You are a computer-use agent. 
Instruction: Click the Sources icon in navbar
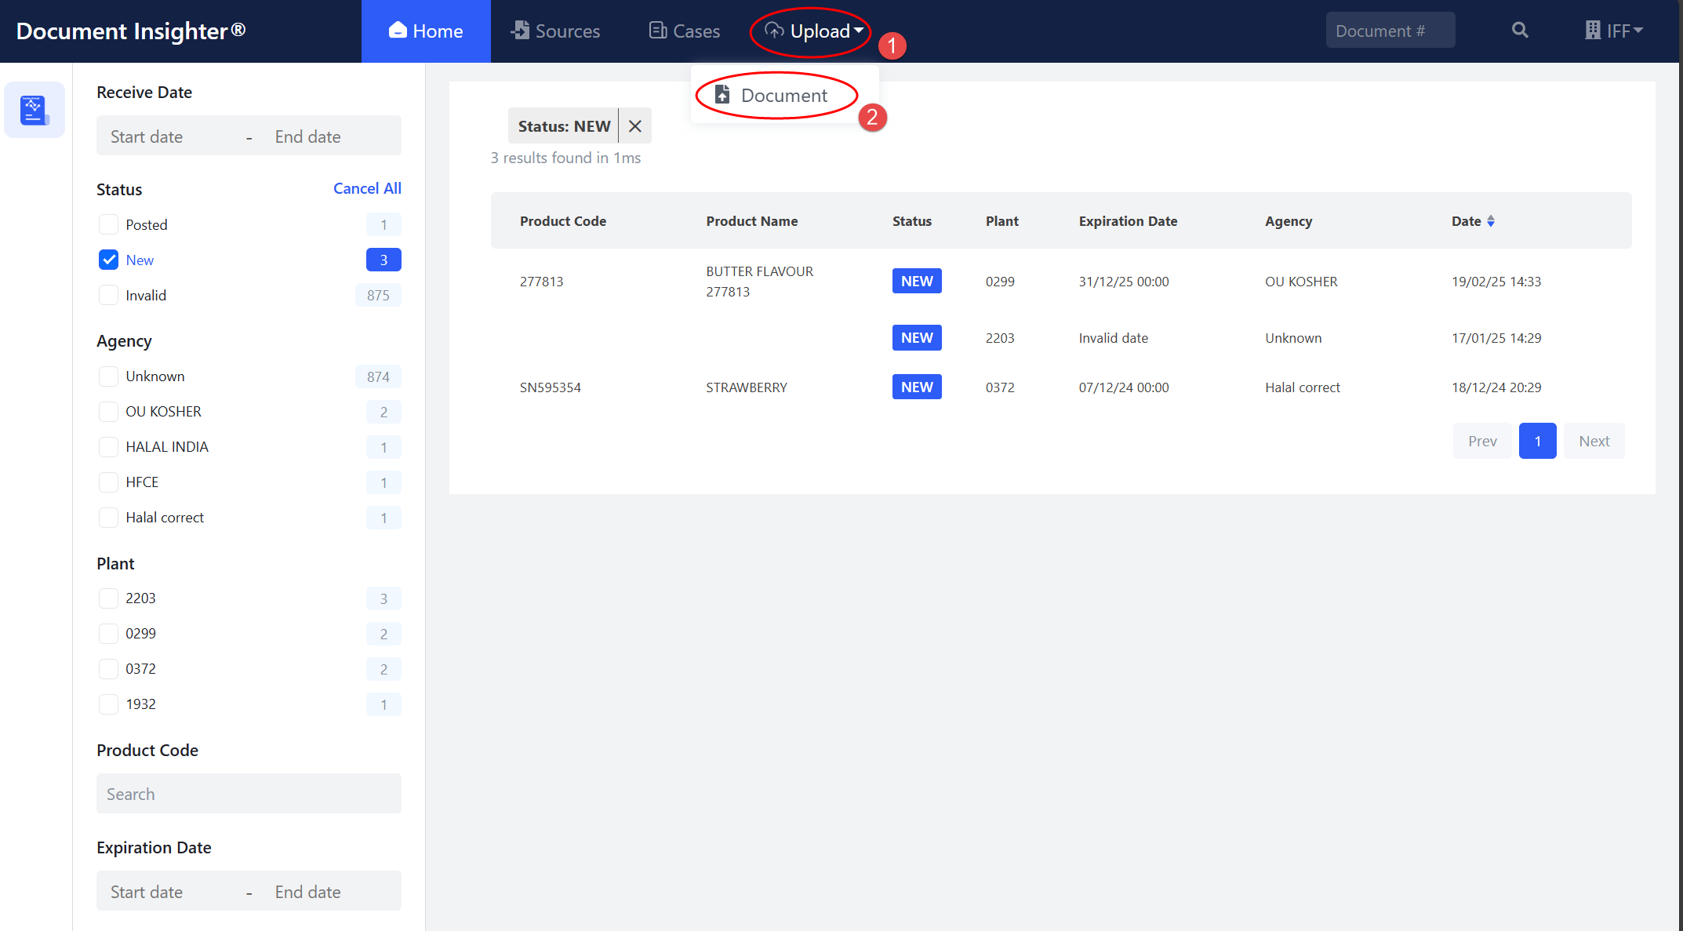point(520,31)
